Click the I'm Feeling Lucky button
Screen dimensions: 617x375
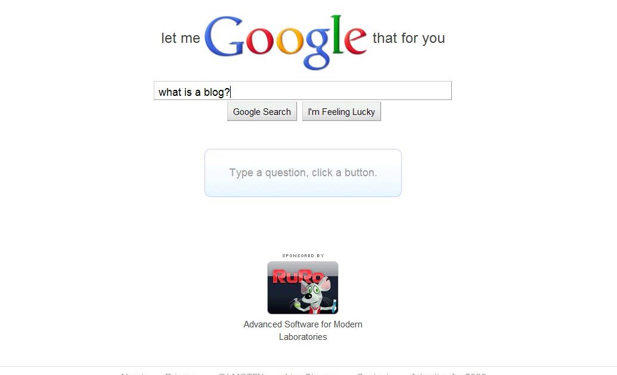point(341,112)
